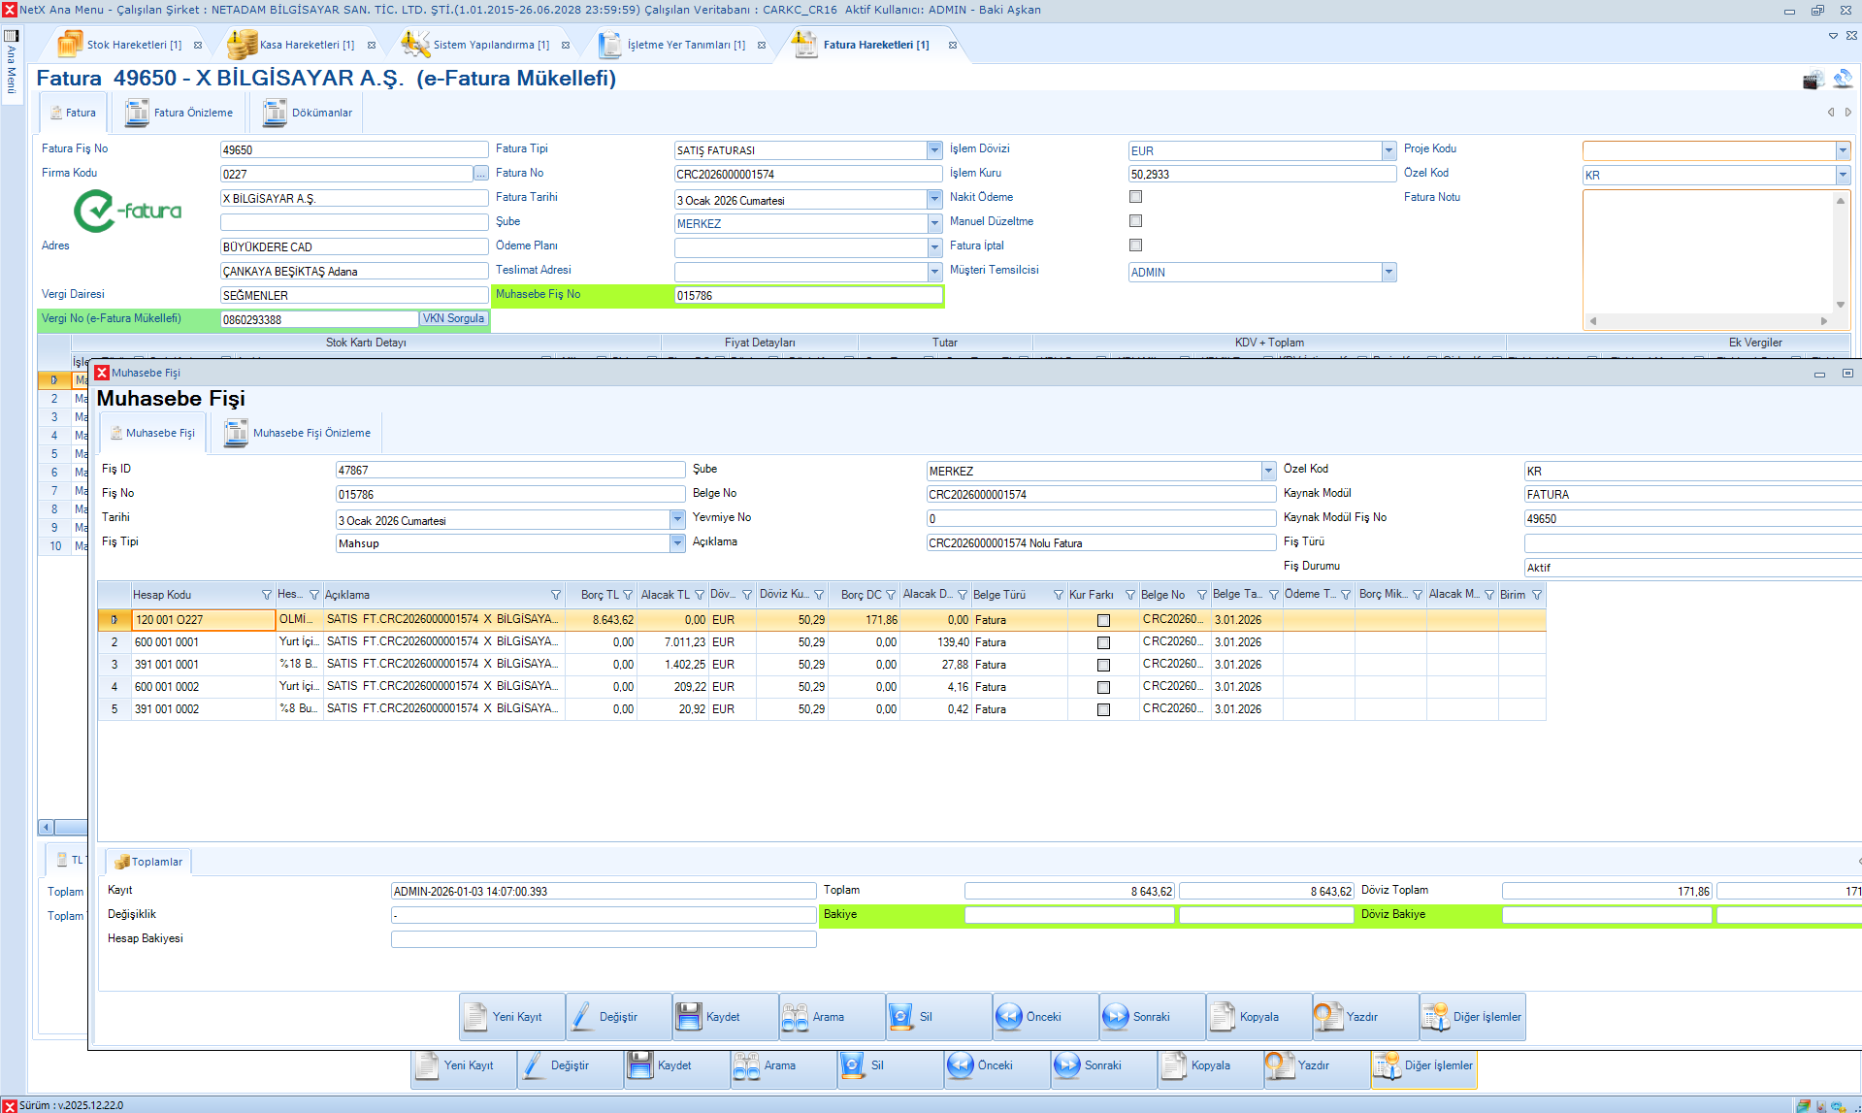Click the VKN Sorgula button
Viewport: 1862px width, 1113px height.
453,318
